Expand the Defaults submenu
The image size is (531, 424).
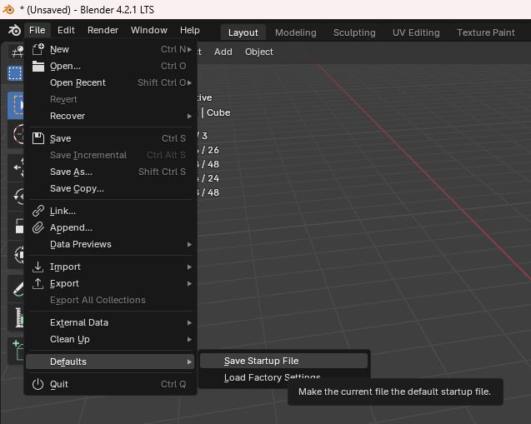point(110,362)
